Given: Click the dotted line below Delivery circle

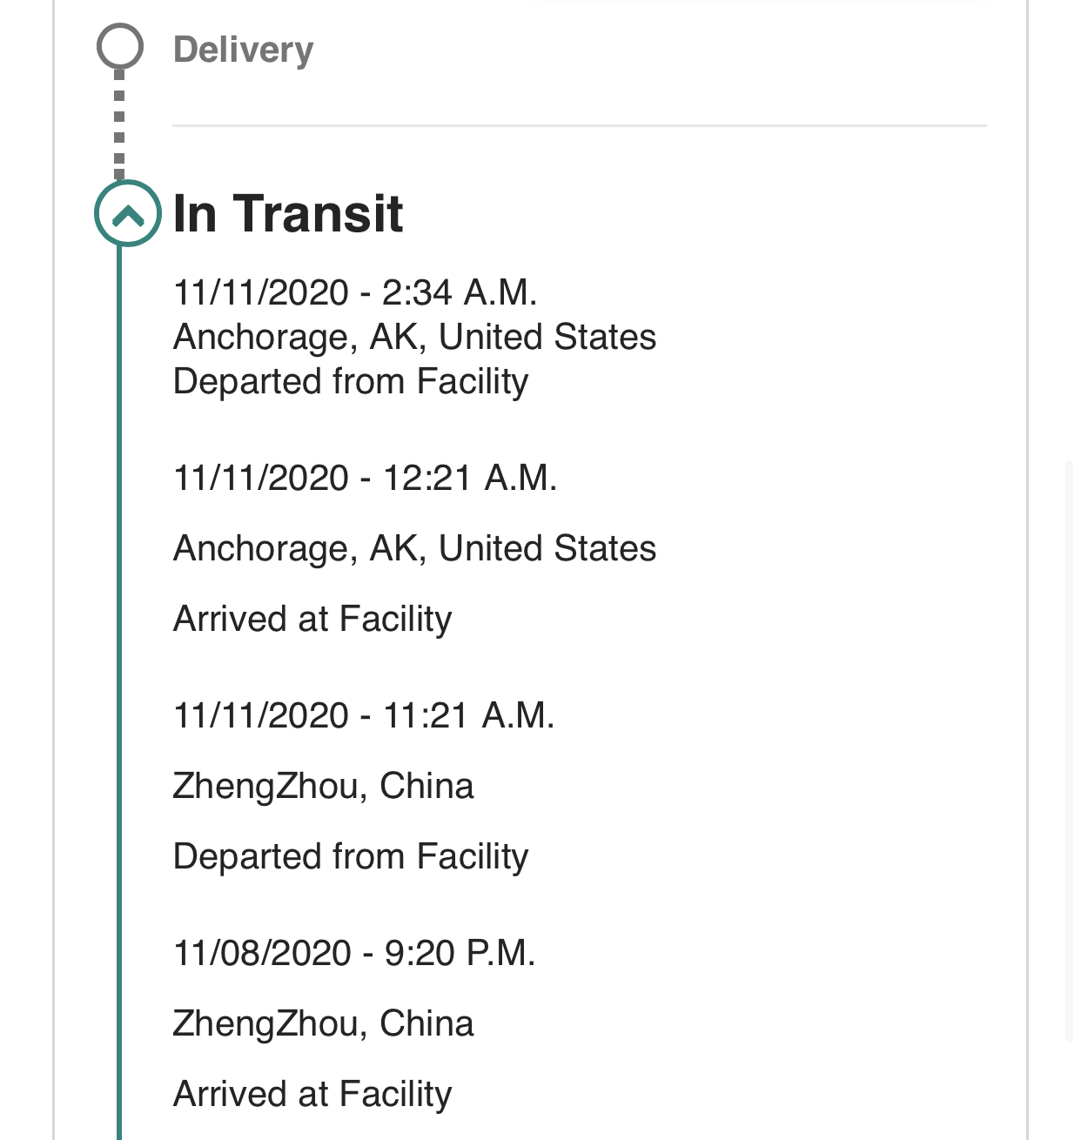Looking at the screenshot, I should [119, 125].
